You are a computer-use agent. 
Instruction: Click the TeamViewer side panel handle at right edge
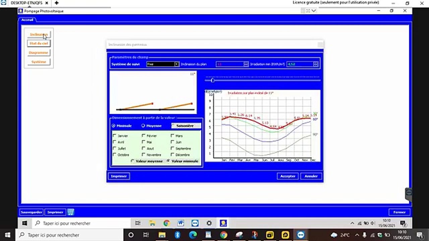point(409,193)
